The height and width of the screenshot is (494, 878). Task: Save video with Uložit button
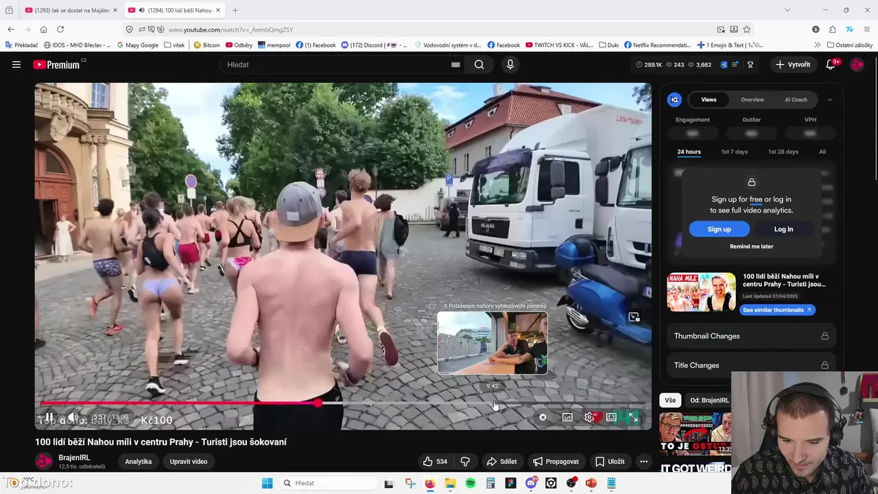[x=610, y=462]
